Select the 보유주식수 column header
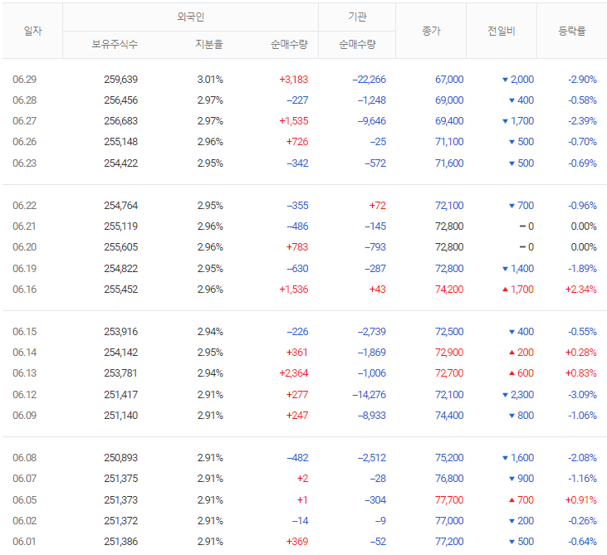Screen dimensions: 607x555 click(115, 44)
